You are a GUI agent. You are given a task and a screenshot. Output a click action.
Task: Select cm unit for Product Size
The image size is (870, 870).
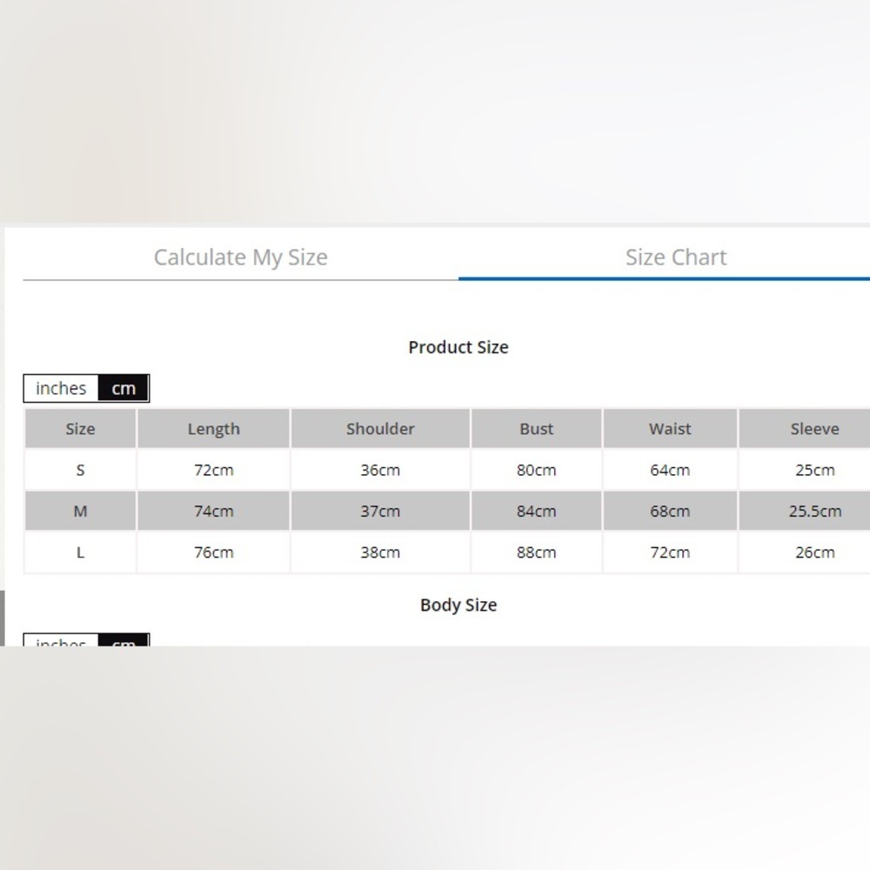[x=124, y=388]
